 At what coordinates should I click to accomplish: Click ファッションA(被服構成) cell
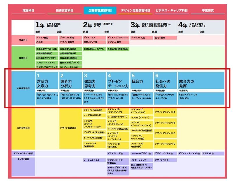[x=94, y=145]
